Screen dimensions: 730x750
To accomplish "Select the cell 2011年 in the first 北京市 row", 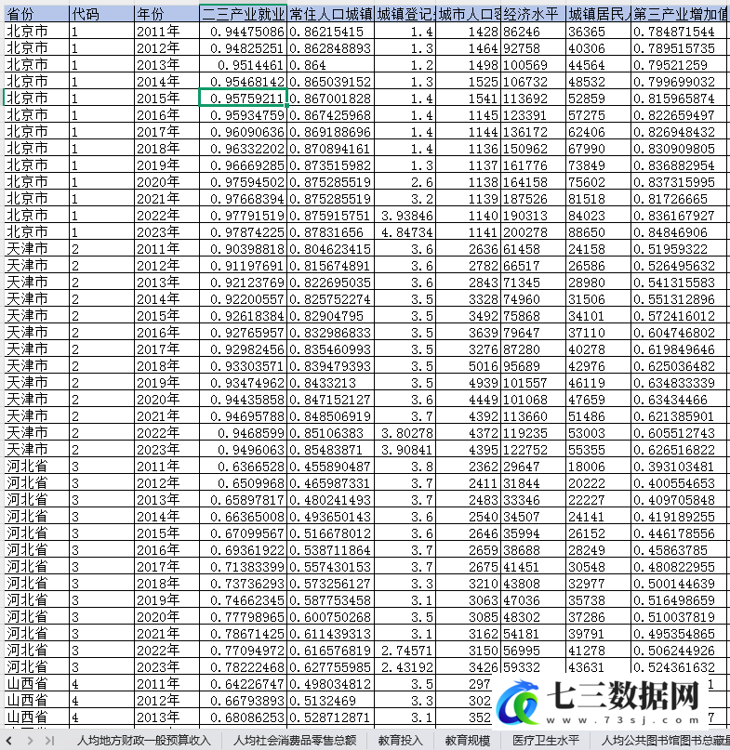I will 166,31.
